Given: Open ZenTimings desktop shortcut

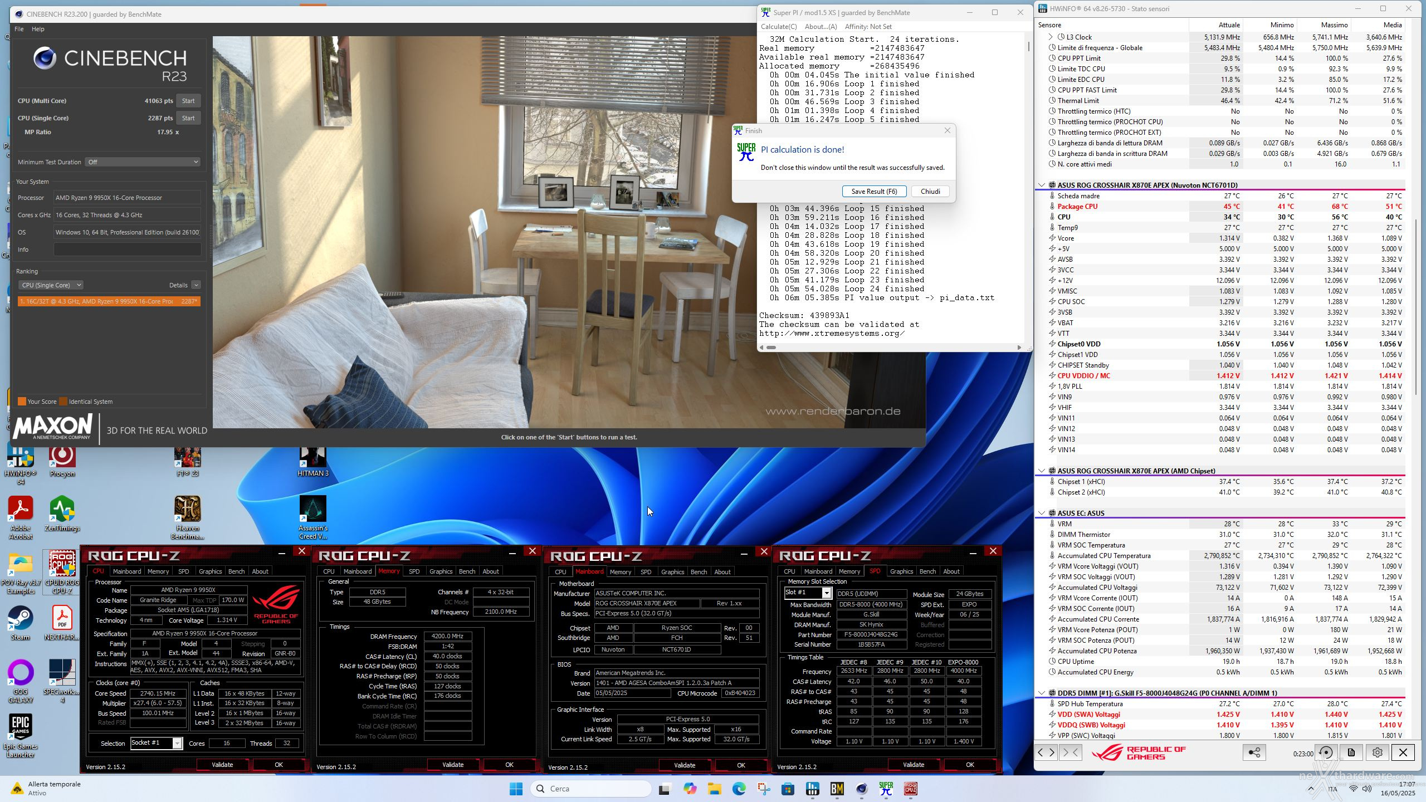Looking at the screenshot, I should click(62, 514).
